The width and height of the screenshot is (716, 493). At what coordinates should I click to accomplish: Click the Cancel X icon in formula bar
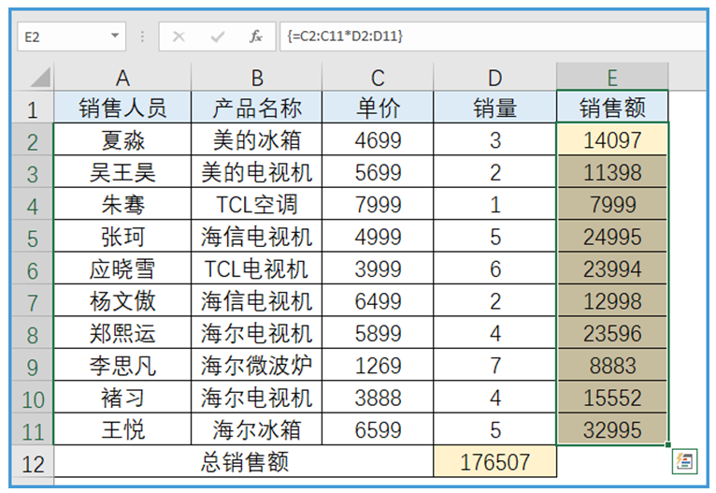pos(179,36)
